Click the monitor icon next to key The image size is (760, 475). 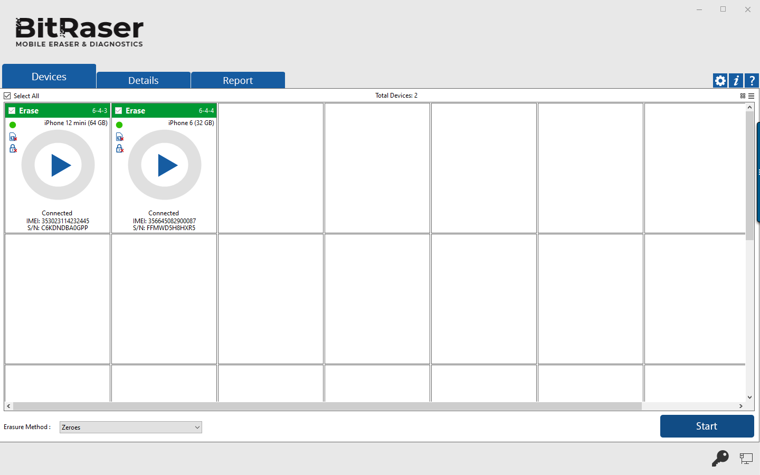[x=746, y=459]
